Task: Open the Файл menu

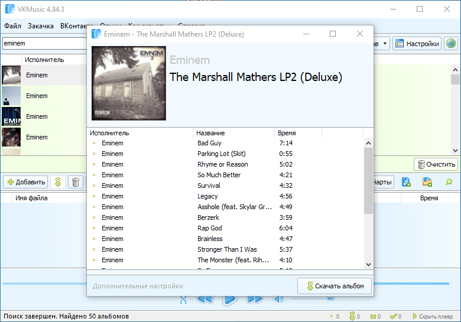Action: (x=12, y=26)
